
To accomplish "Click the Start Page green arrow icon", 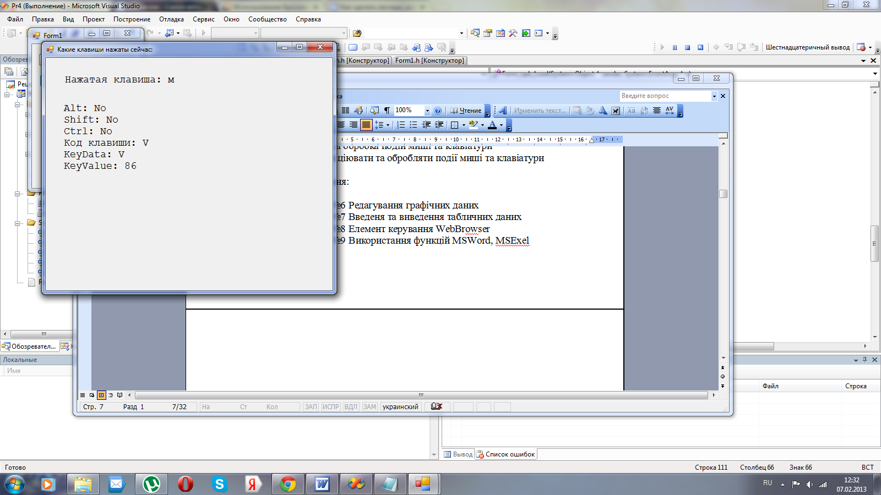I will [x=526, y=34].
